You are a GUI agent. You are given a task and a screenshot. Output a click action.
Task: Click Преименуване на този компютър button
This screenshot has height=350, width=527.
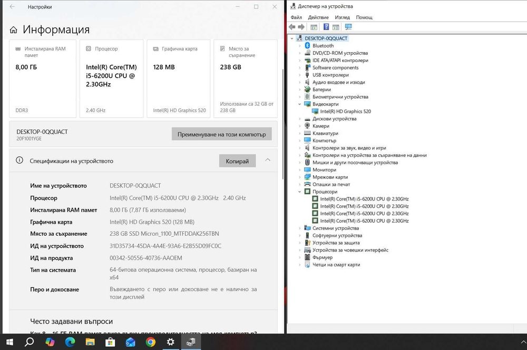pos(221,134)
